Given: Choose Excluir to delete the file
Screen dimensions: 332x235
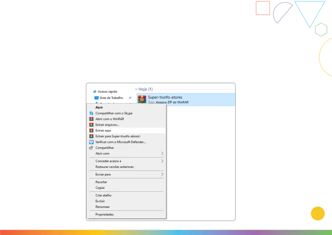Looking at the screenshot, I should pos(127,201).
